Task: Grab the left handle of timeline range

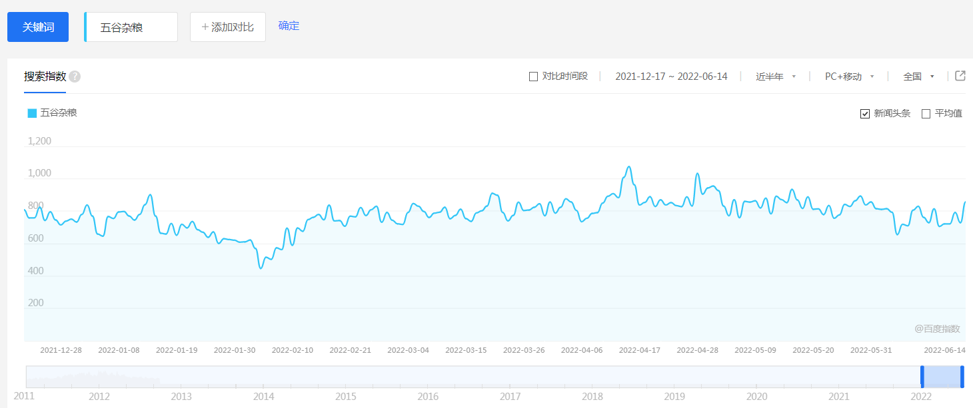Action: [x=922, y=377]
